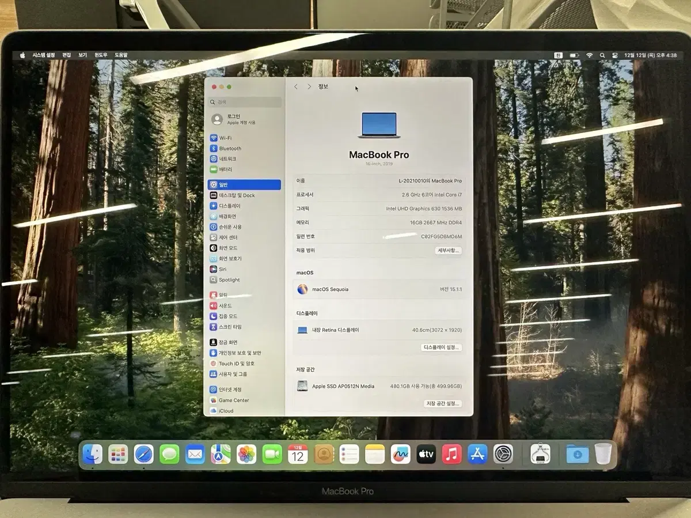The width and height of the screenshot is (691, 518).
Task: Open 디스플레이 설정... button
Action: tap(442, 347)
